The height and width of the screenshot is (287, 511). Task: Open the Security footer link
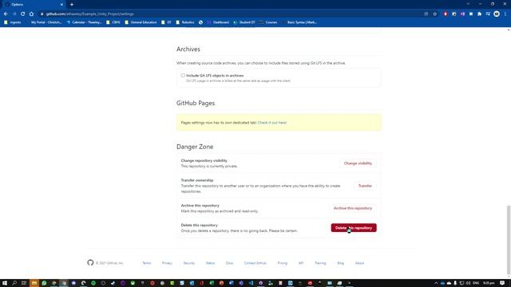188,263
